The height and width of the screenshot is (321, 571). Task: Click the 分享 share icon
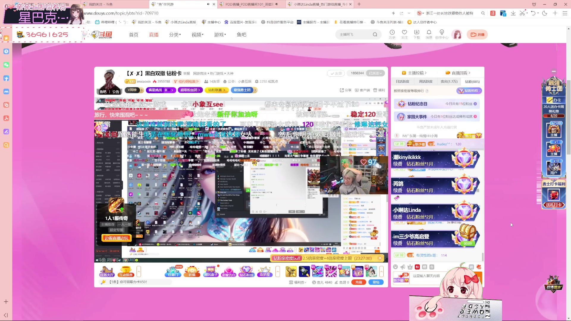pos(346,90)
